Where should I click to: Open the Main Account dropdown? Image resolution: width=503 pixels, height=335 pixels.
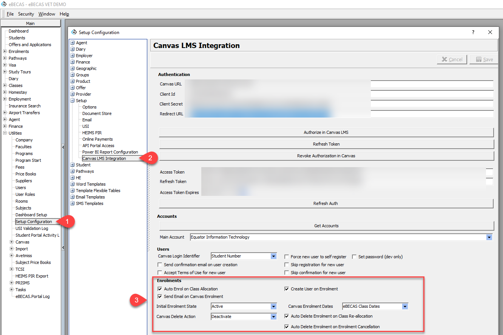click(489, 237)
